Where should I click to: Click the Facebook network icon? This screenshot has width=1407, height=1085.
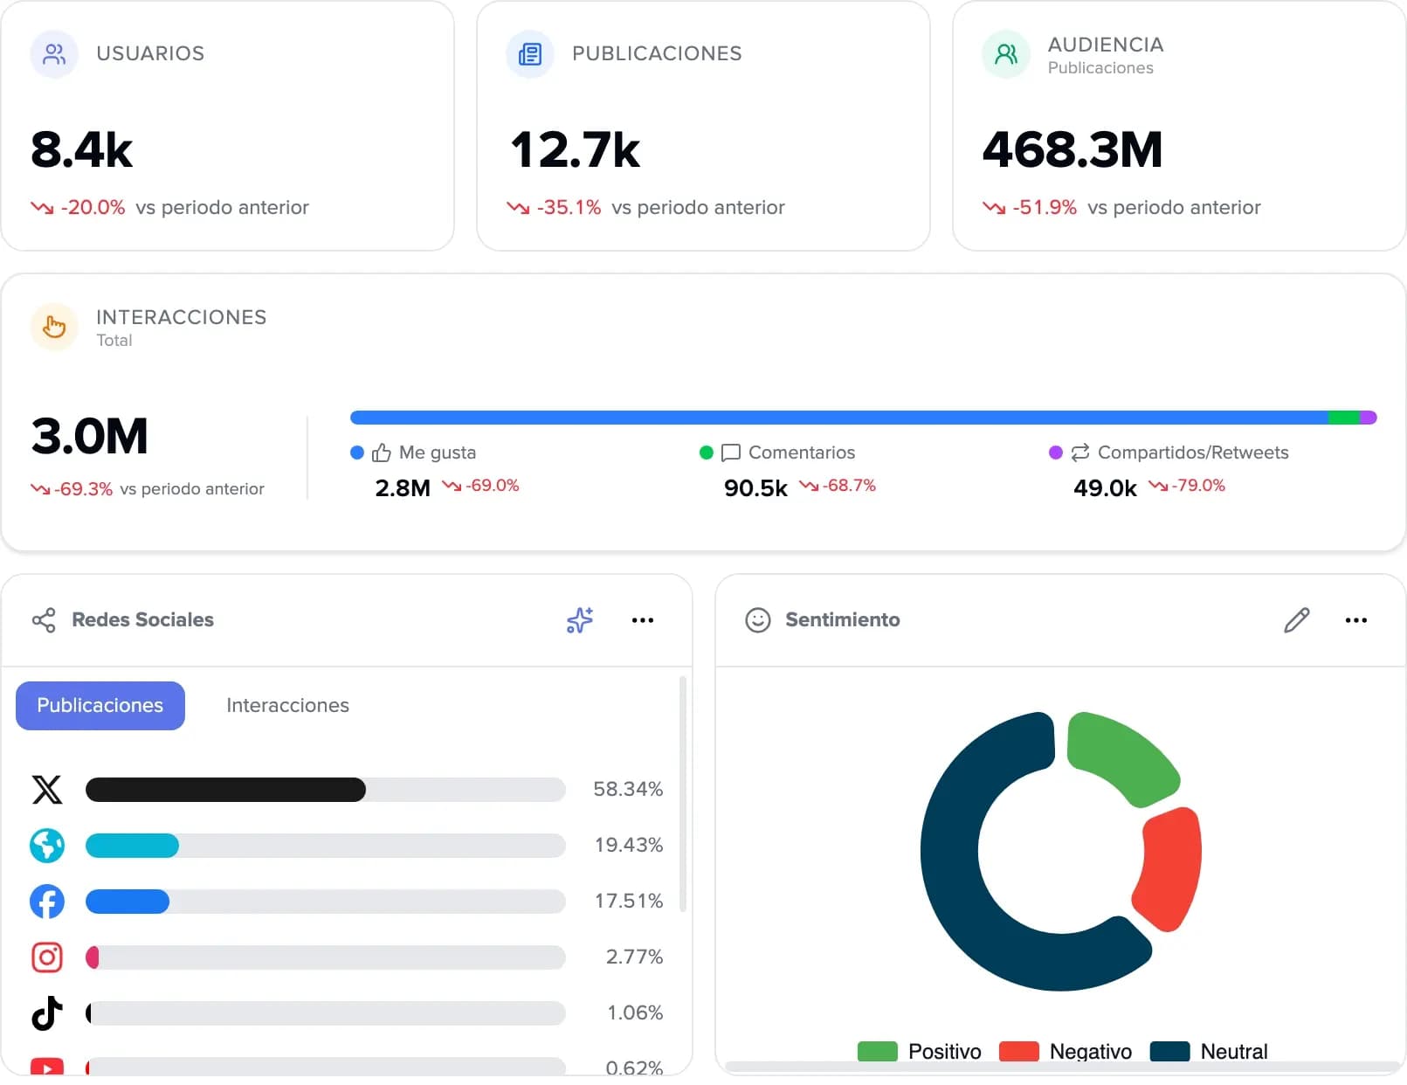tap(47, 902)
